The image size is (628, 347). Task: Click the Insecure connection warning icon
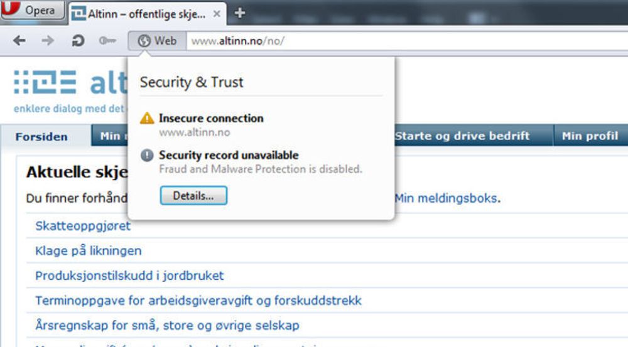pos(147,118)
